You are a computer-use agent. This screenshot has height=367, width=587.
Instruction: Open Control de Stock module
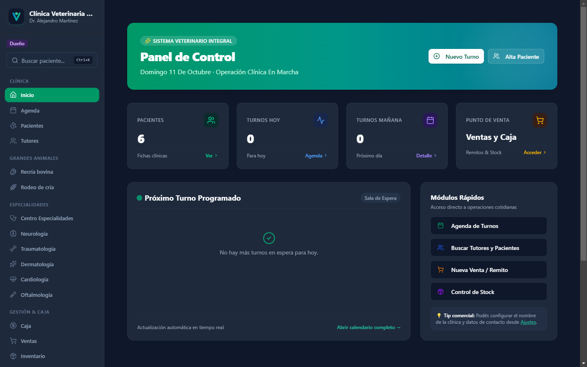tap(489, 292)
